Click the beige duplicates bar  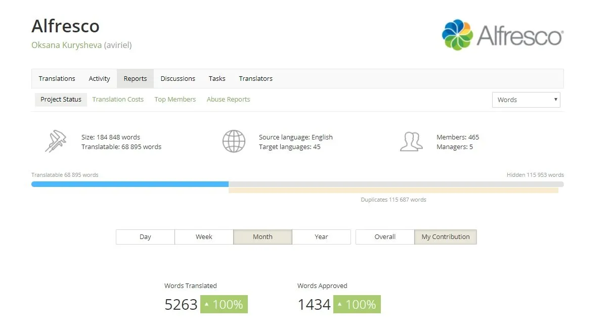point(393,190)
